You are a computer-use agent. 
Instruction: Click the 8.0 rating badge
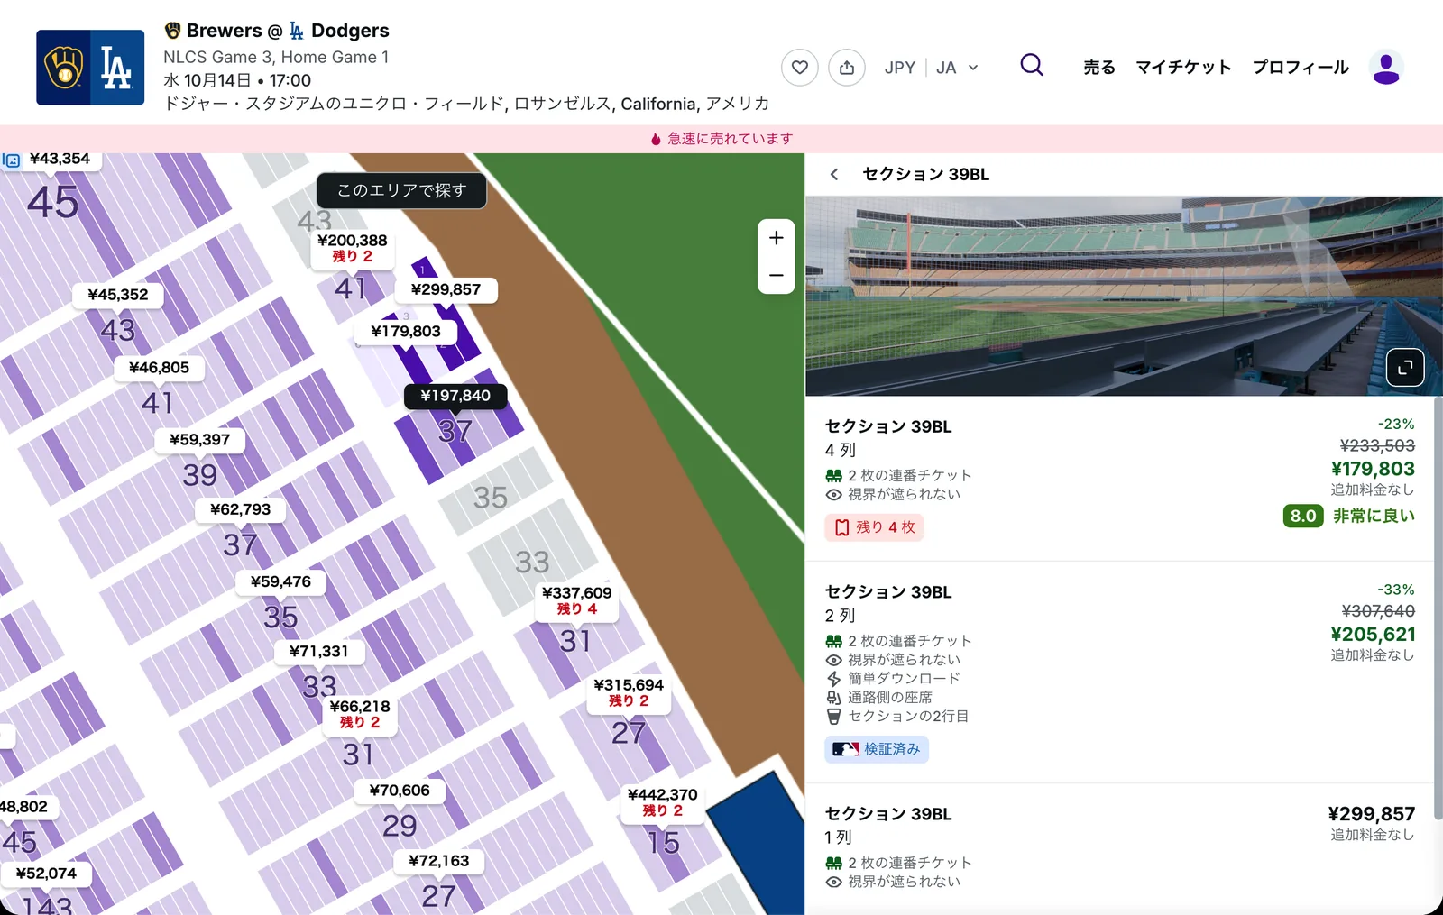[1303, 516]
